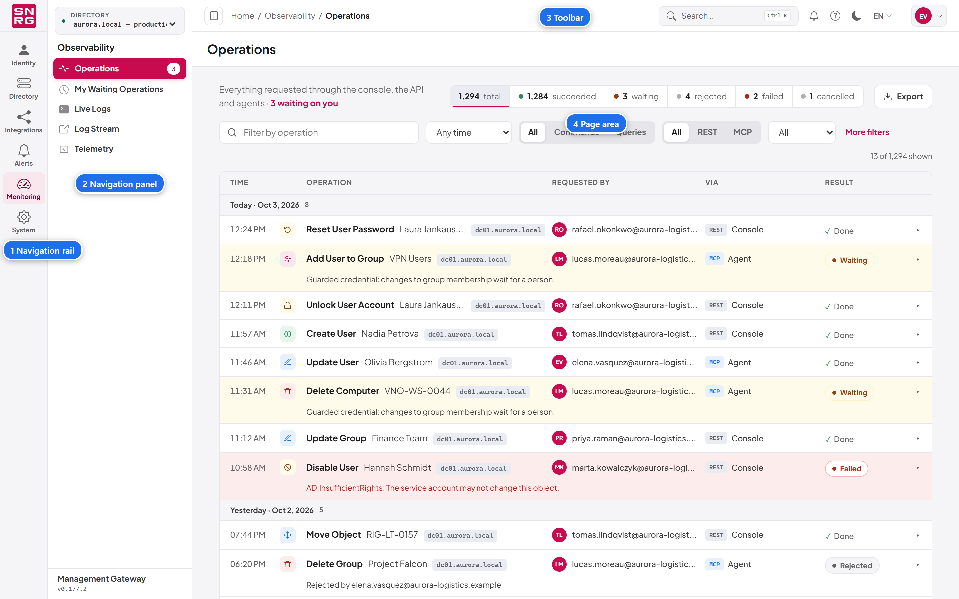Open the Identity section in rail
959x599 pixels.
click(x=23, y=55)
